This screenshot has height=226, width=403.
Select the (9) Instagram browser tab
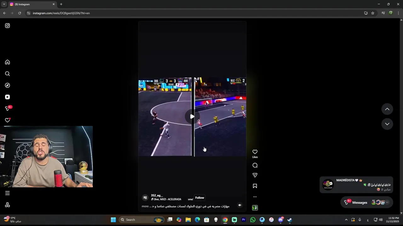click(32, 4)
